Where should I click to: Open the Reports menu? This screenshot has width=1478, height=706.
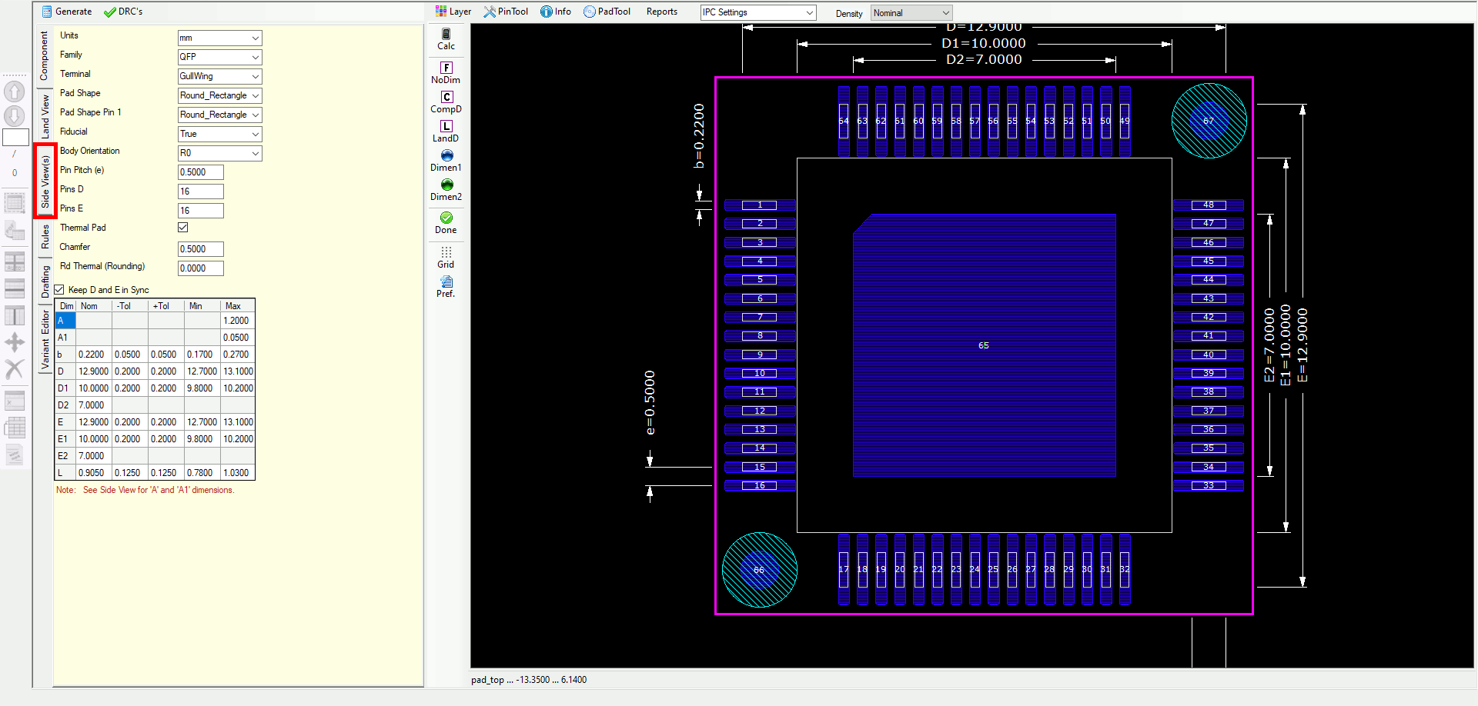662,12
